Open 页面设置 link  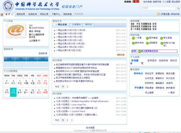pyautogui.click(x=165, y=14)
